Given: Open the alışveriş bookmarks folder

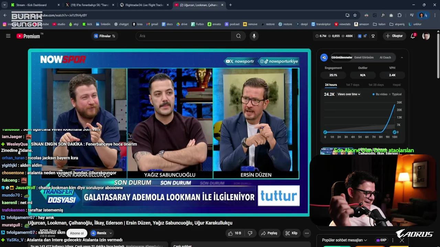Looking at the screenshot, I should [397, 24].
